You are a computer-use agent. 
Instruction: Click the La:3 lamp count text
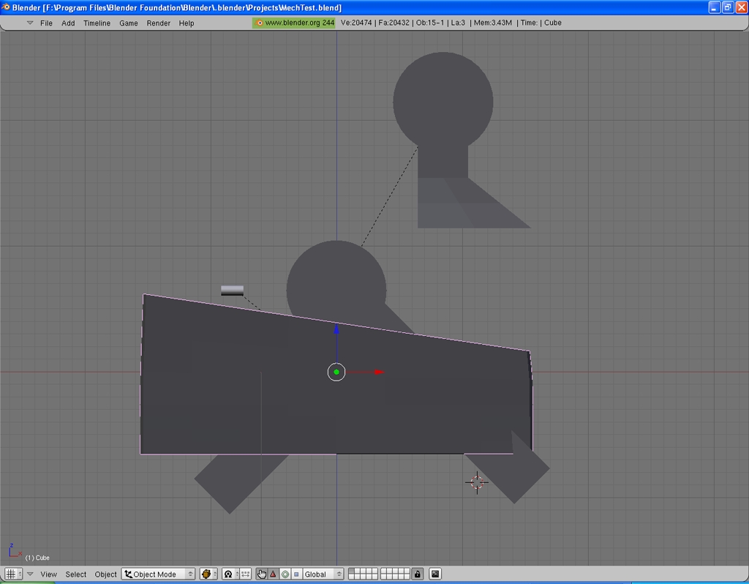tap(458, 23)
